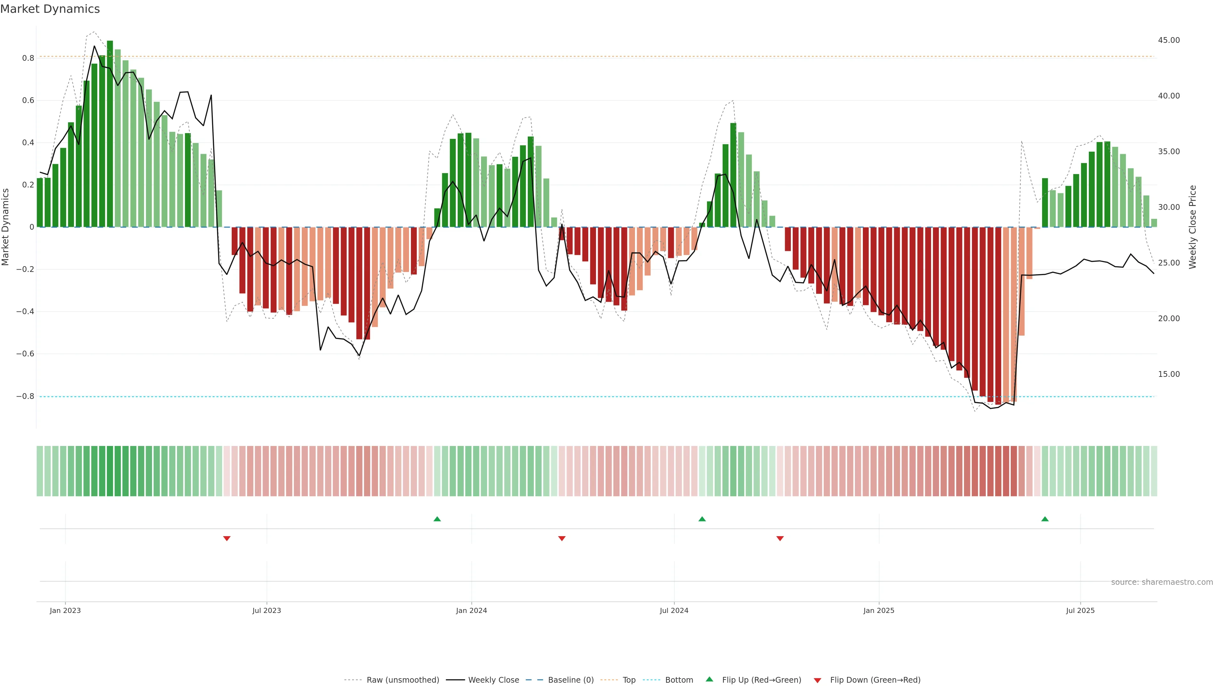This screenshot has height=691, width=1229.
Task: Click the red flip-down marker near March 2024
Action: click(x=562, y=538)
